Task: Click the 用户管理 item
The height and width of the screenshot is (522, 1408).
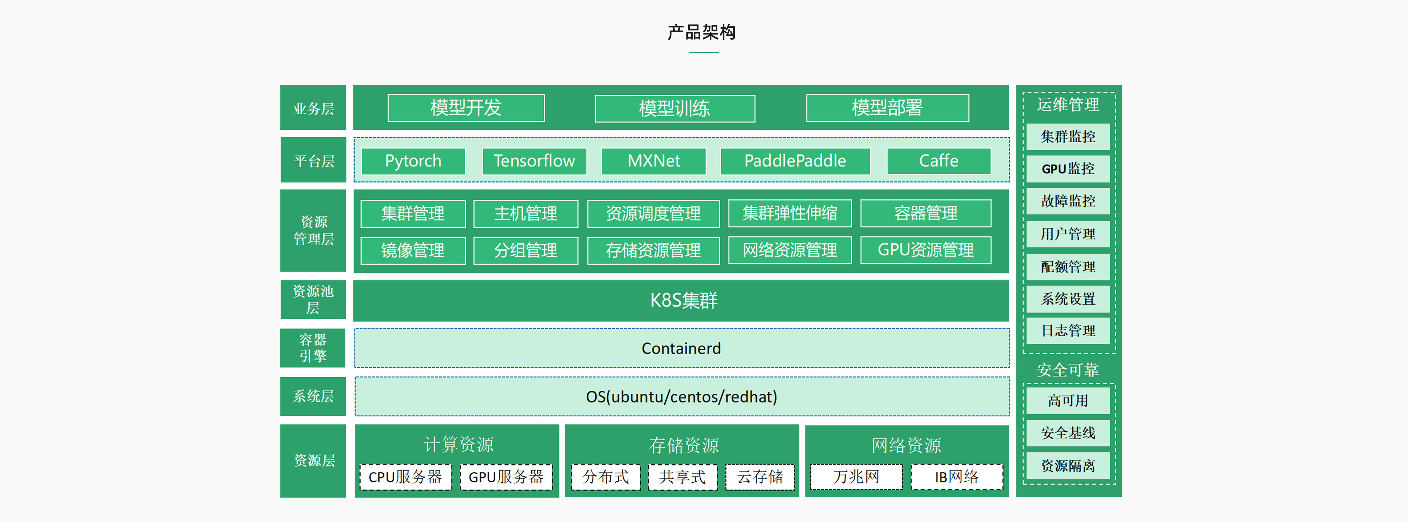Action: 1068,234
